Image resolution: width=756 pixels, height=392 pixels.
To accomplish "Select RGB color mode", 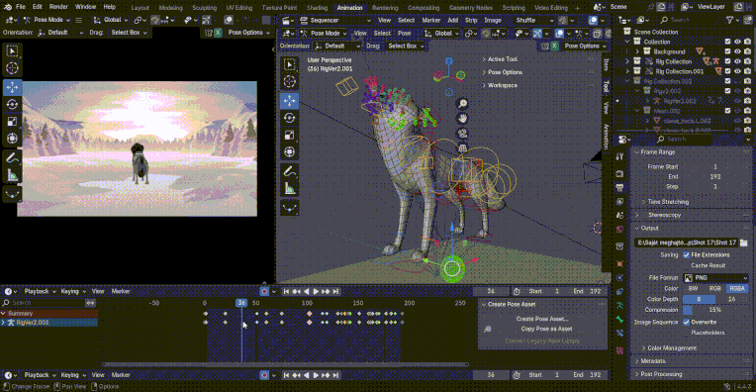I will point(714,288).
